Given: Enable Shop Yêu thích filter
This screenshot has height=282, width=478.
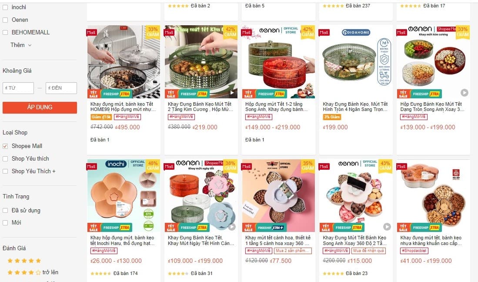Looking at the screenshot, I should tap(5, 159).
